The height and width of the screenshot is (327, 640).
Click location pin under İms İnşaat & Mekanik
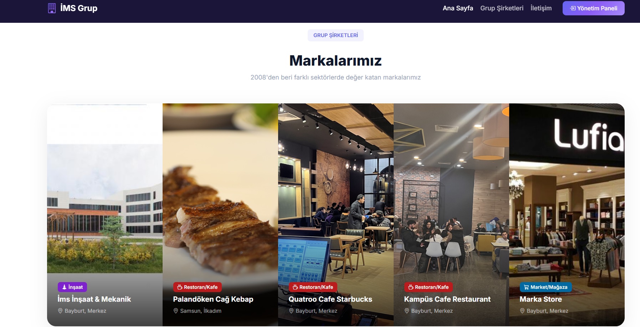click(x=60, y=311)
